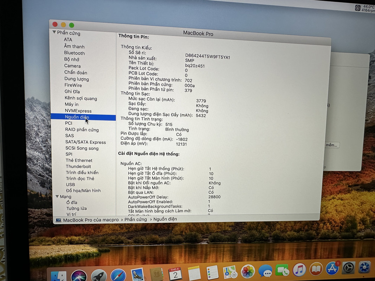This screenshot has height=281, width=375.
Task: Click the Thông tin Pin heading
Action: tap(134, 36)
